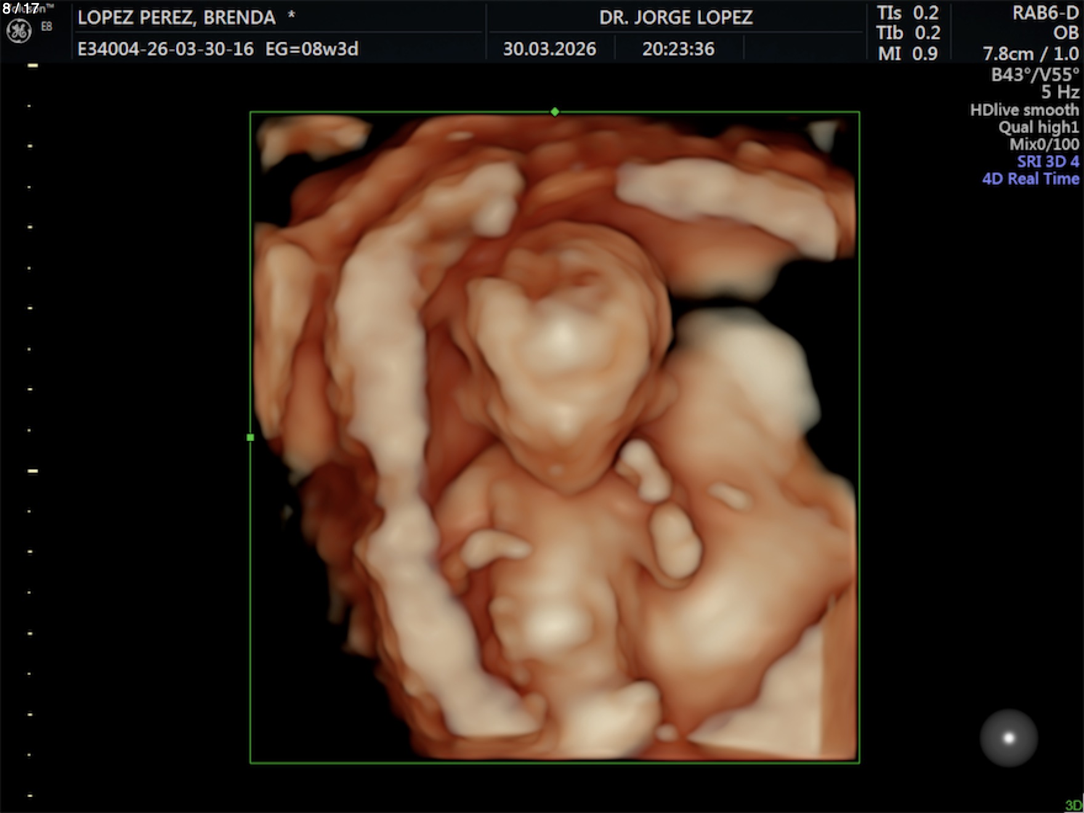Open the RAB6-D probe selection
1084x813 pixels.
[1045, 13]
